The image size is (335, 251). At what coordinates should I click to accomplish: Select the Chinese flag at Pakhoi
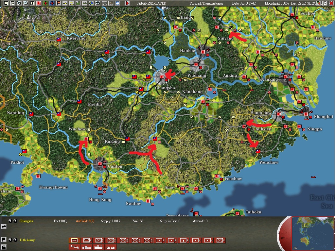pos(25,151)
